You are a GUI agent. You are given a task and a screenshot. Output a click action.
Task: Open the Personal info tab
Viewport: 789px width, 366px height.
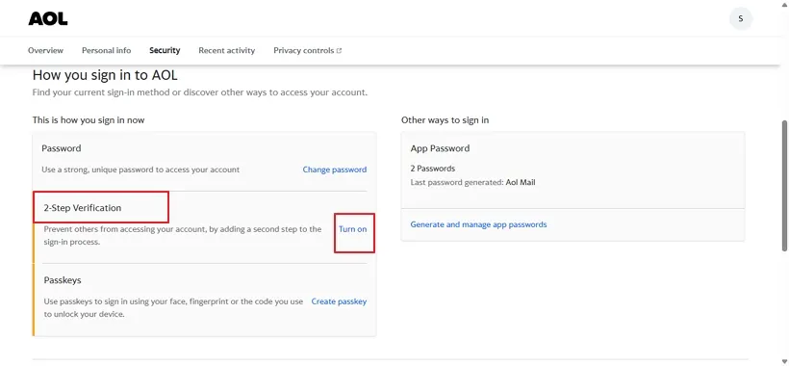click(x=106, y=50)
